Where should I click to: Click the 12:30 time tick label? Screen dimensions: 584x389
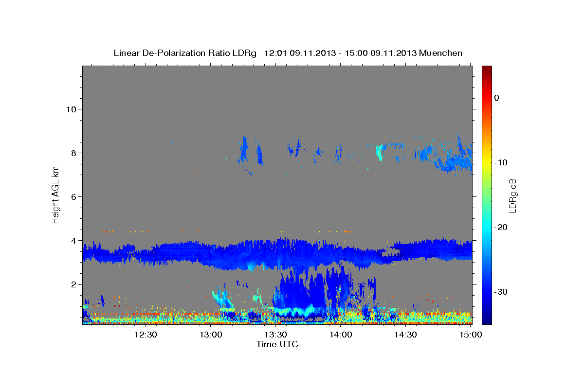coord(146,335)
